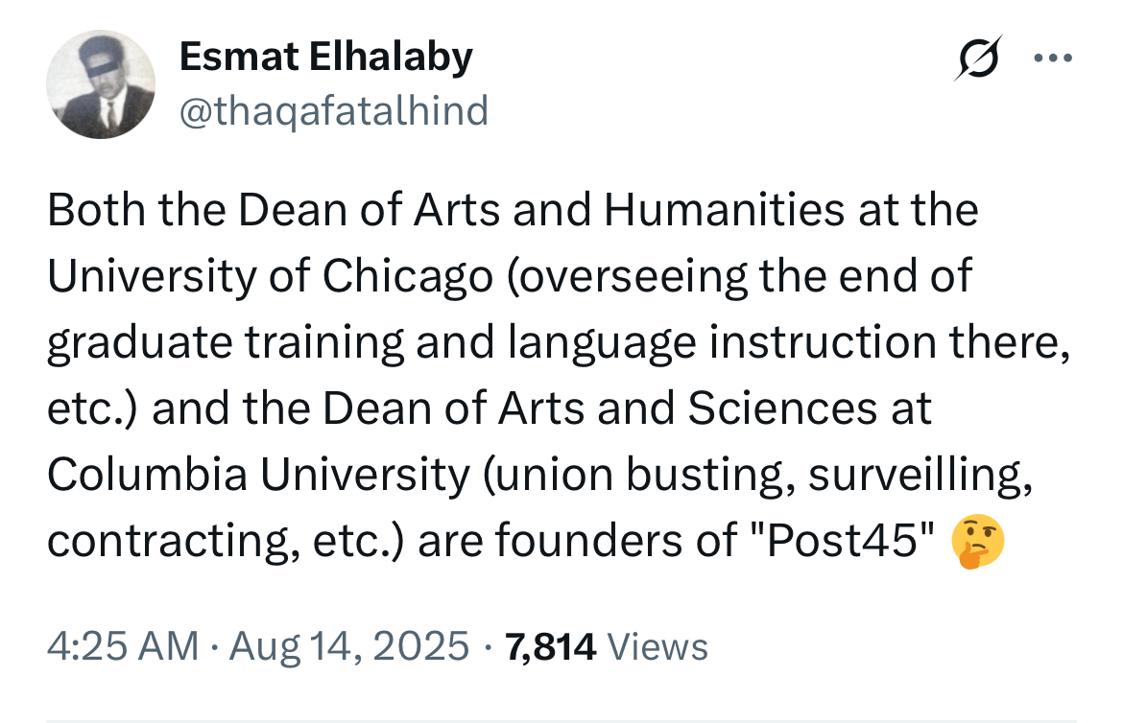This screenshot has width=1123, height=723.
Task: Click the Views label
Action: [x=658, y=645]
